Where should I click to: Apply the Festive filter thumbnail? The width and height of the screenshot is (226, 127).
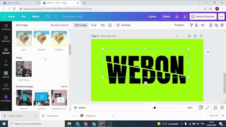coord(42,39)
